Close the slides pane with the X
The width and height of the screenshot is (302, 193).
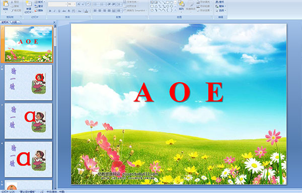(x=54, y=22)
